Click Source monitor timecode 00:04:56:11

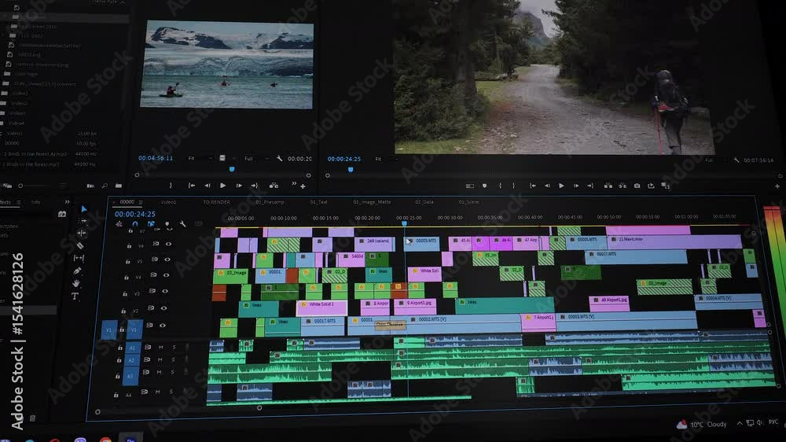(x=156, y=158)
